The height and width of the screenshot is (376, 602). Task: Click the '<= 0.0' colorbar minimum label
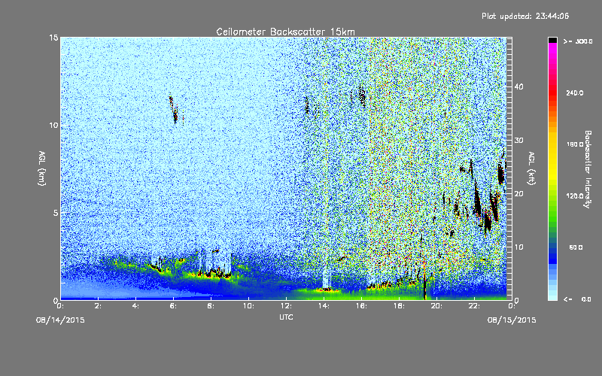tap(577, 299)
